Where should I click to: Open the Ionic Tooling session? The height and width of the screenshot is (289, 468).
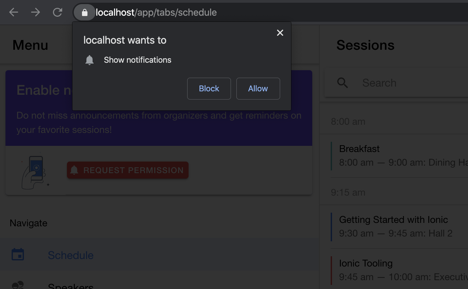pyautogui.click(x=399, y=269)
